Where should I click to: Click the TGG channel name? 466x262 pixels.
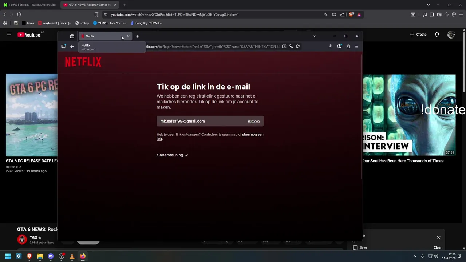click(34, 238)
